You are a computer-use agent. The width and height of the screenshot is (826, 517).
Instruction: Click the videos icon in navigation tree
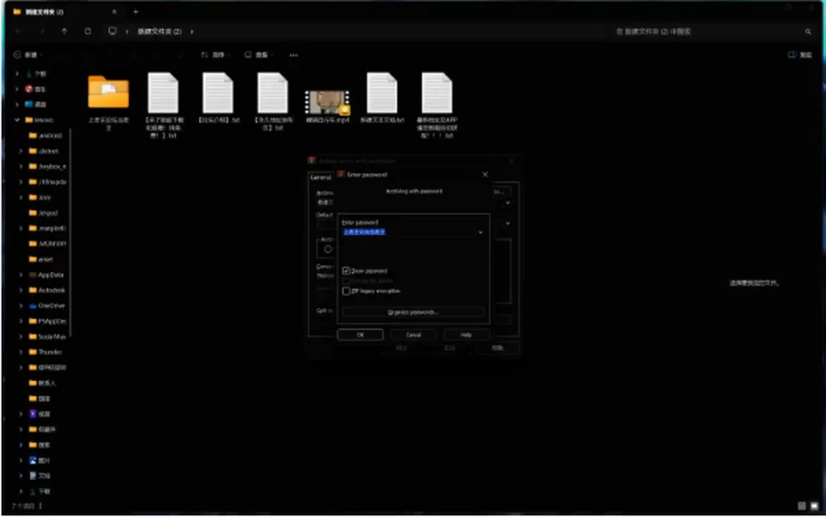tap(33, 414)
